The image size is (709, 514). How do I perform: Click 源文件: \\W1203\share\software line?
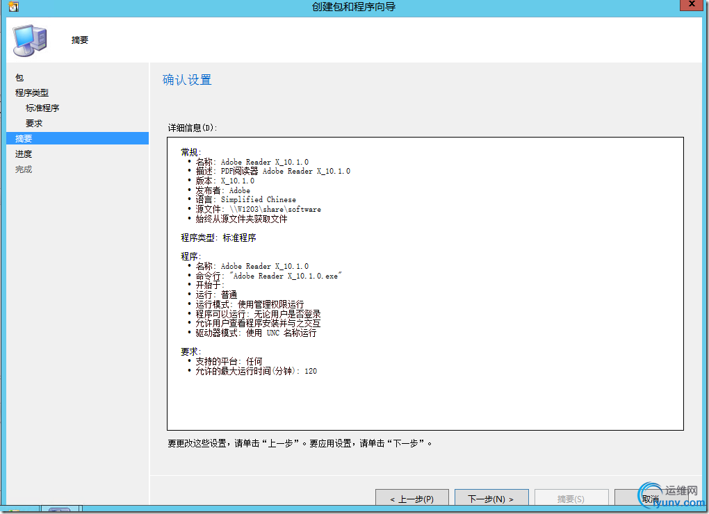258,209
